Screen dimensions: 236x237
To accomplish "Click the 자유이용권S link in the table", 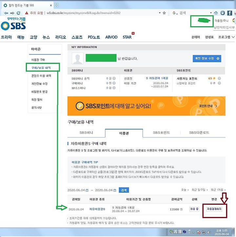I will click(97, 209).
